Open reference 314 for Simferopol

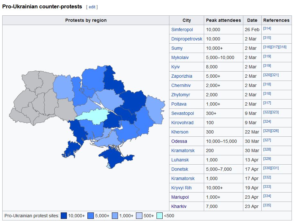click(x=267, y=29)
